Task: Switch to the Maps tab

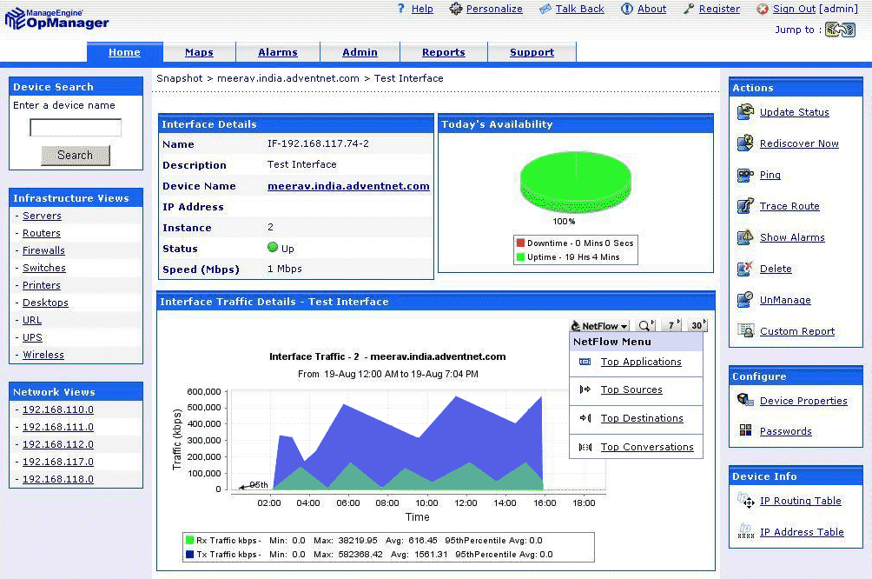Action: tap(199, 52)
